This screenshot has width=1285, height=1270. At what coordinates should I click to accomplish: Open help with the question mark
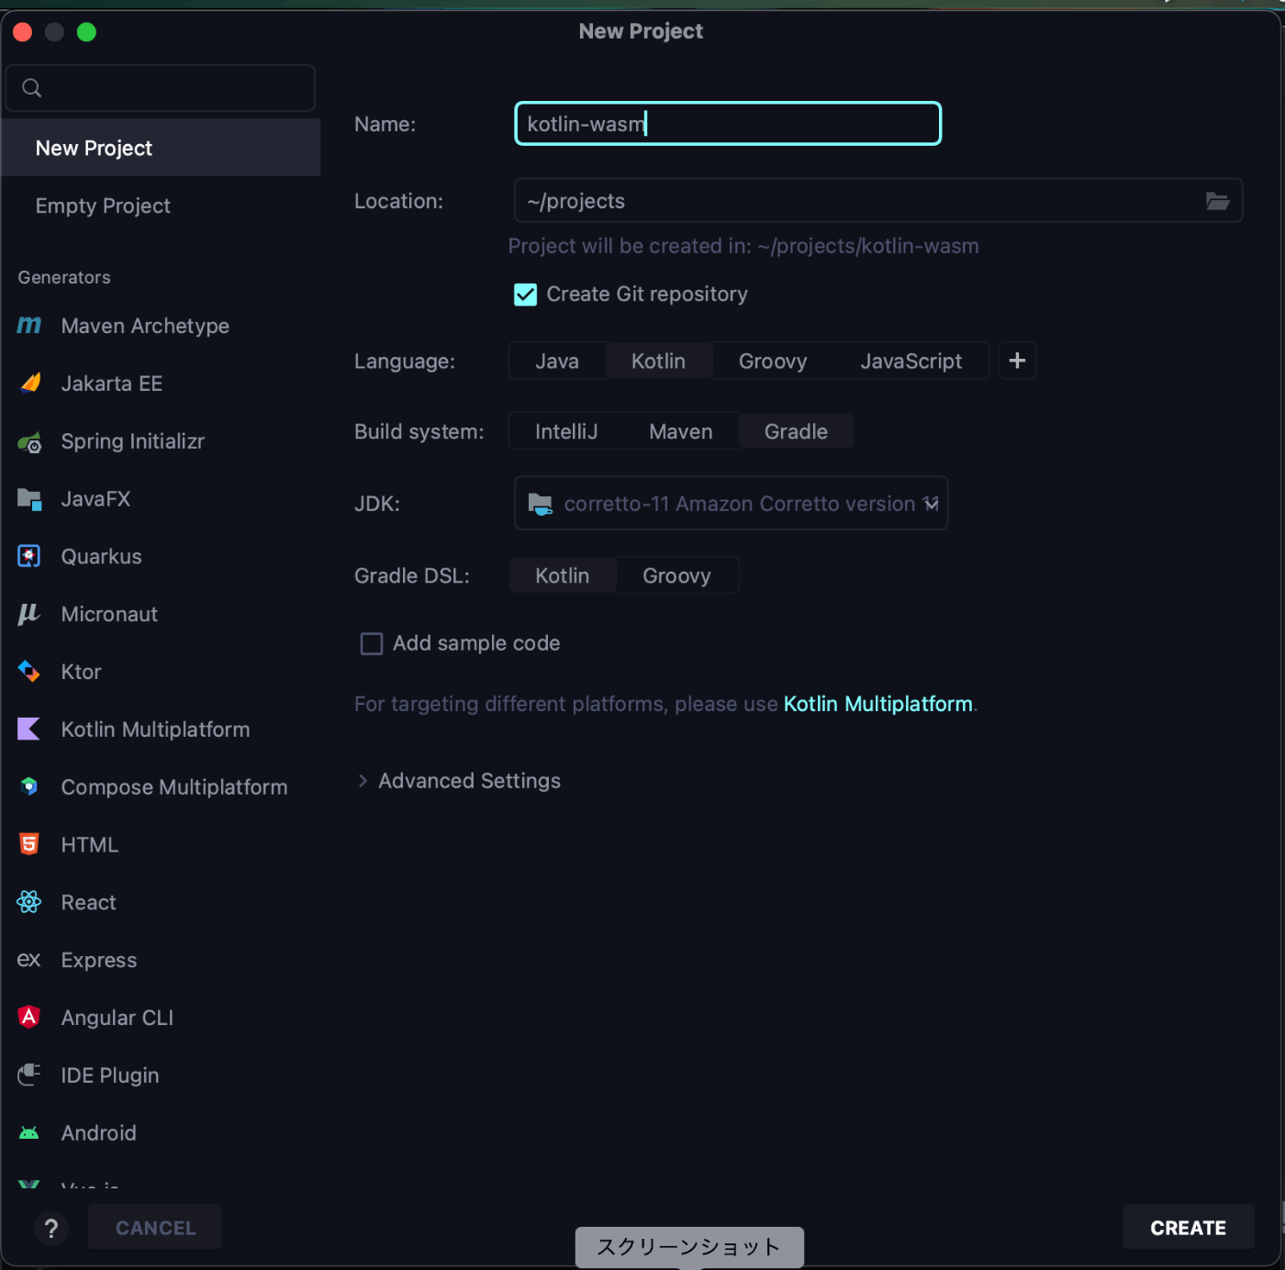pyautogui.click(x=51, y=1228)
